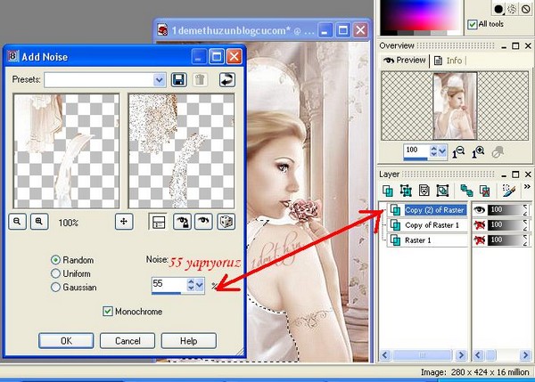Zoom in the noise preview
Image resolution: width=535 pixels, height=382 pixels.
38,220
